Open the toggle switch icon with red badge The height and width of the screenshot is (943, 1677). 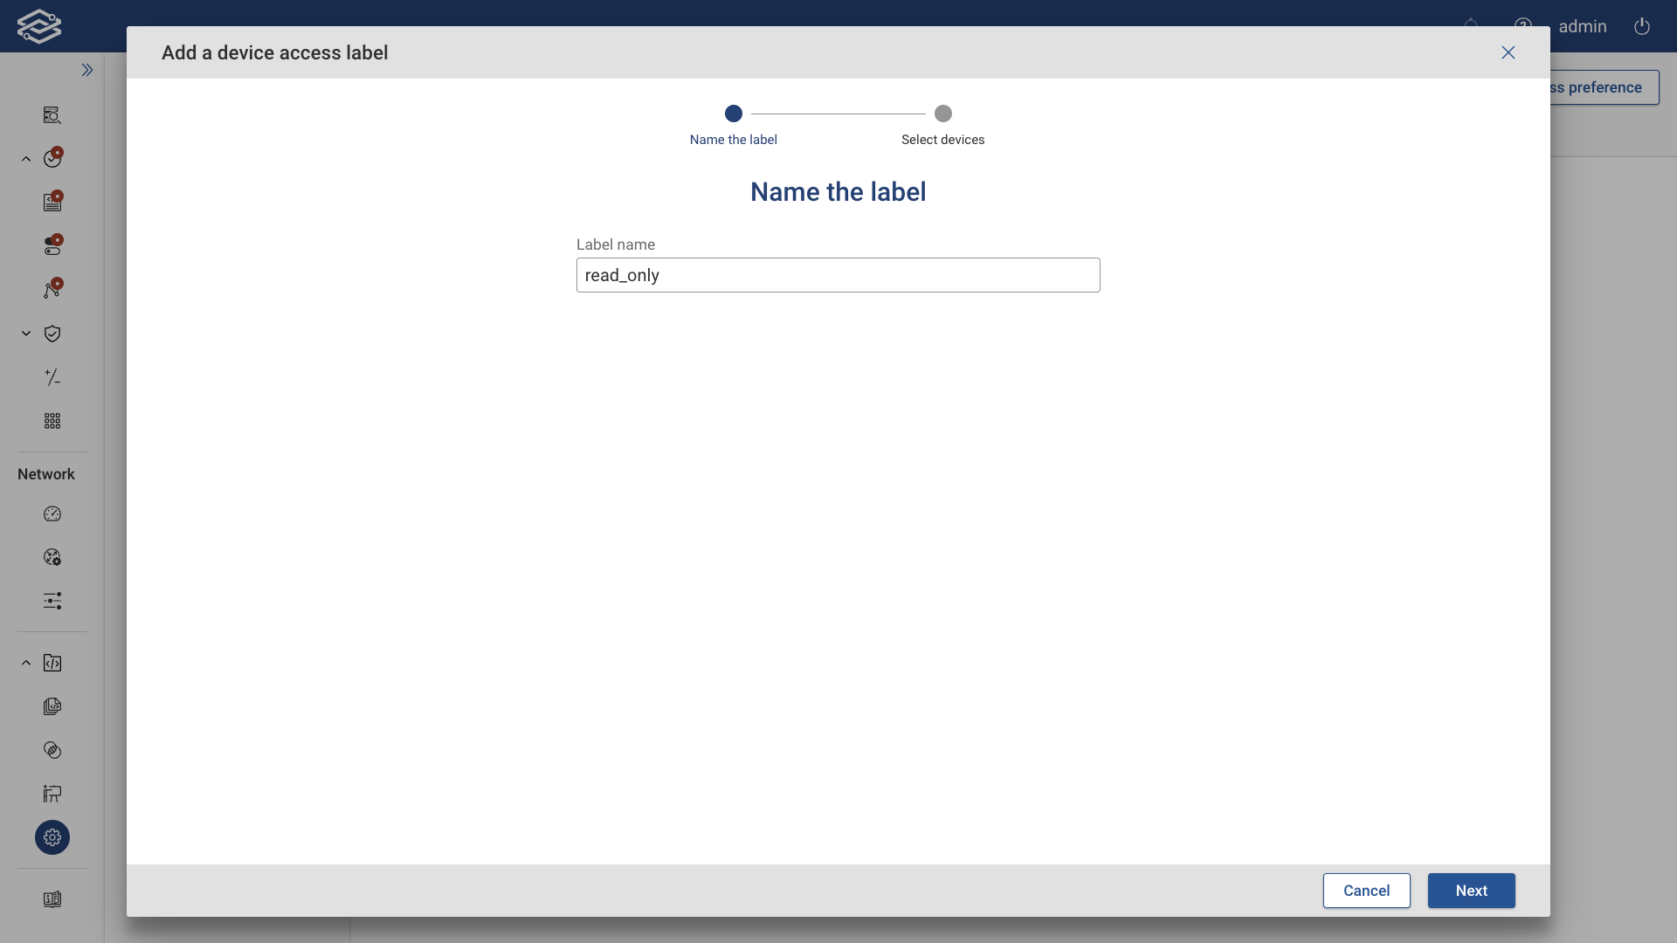pyautogui.click(x=52, y=246)
